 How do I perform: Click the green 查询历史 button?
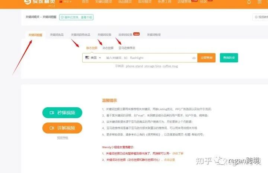point(229,58)
